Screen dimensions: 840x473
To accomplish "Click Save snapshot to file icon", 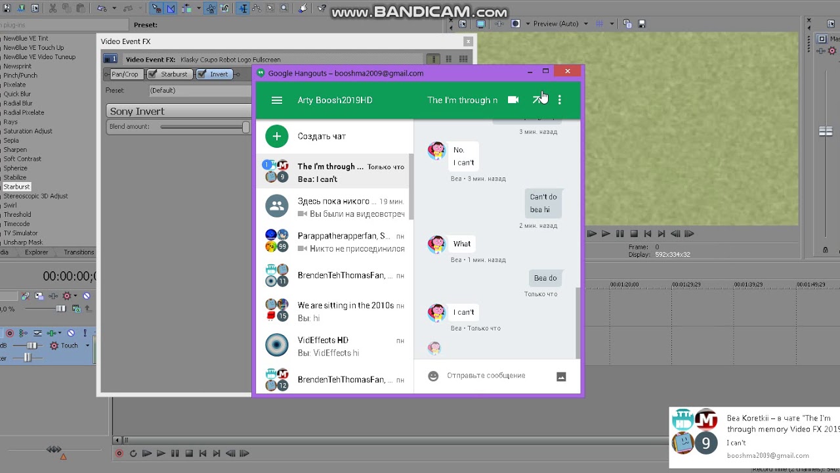I will 642,24.
